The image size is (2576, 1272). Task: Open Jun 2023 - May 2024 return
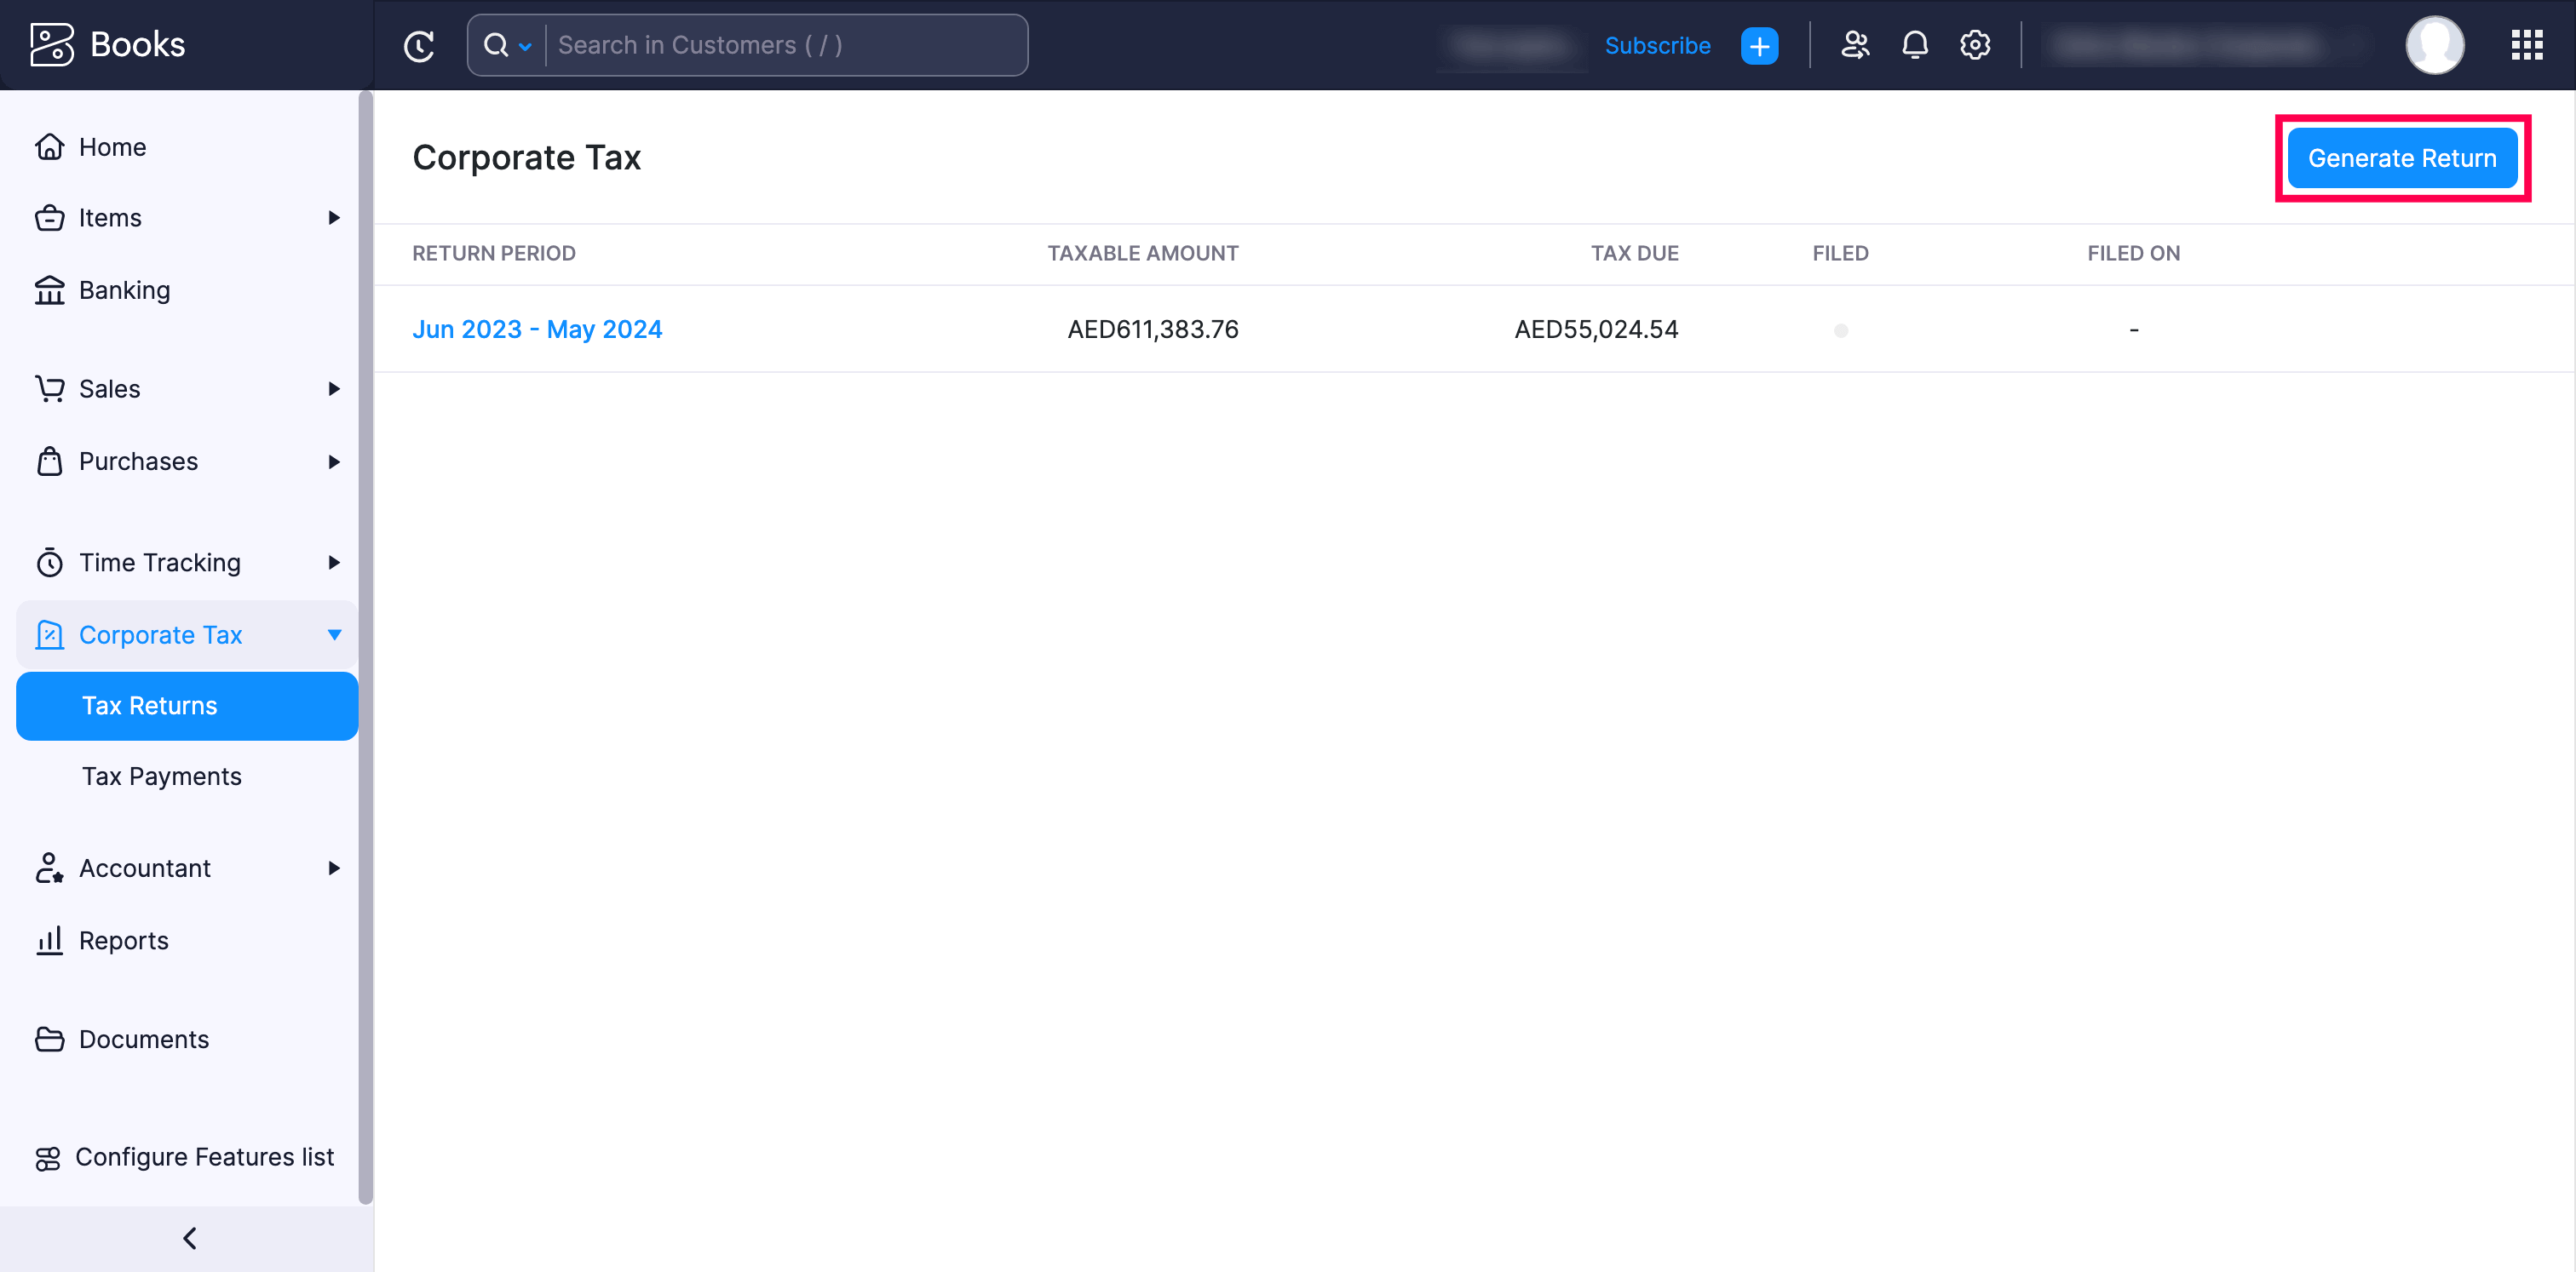point(537,329)
